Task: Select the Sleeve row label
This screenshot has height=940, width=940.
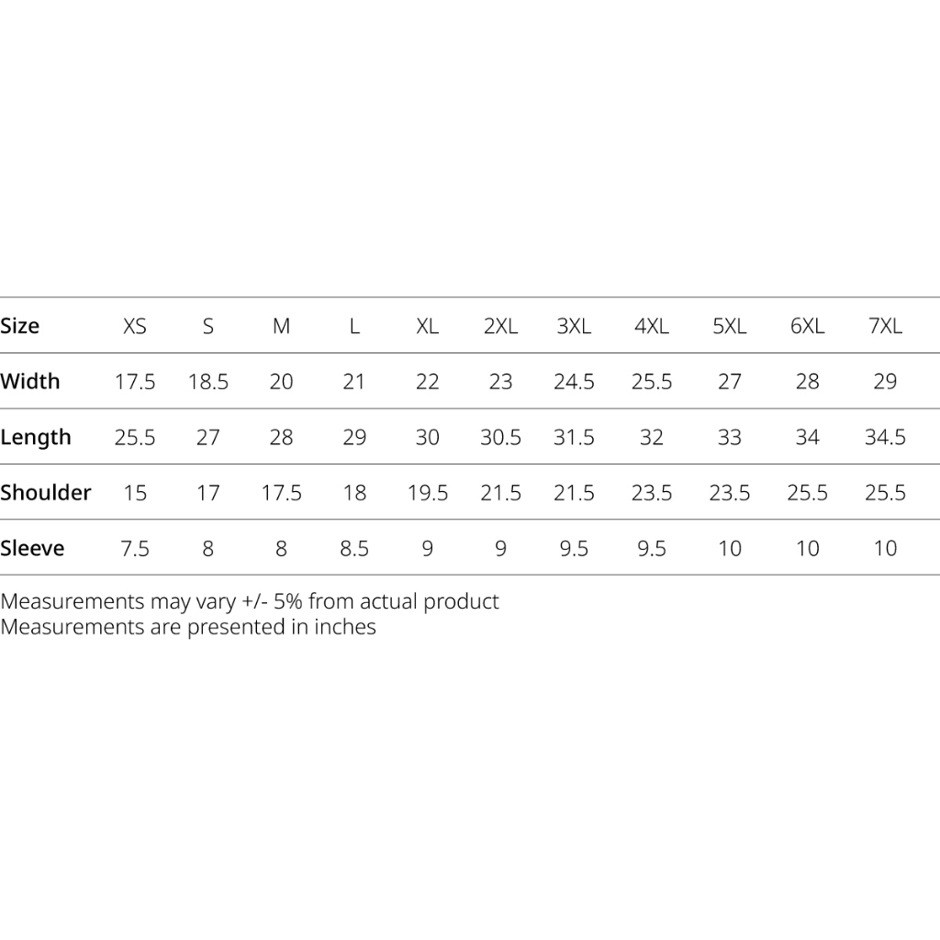Action: click(33, 548)
